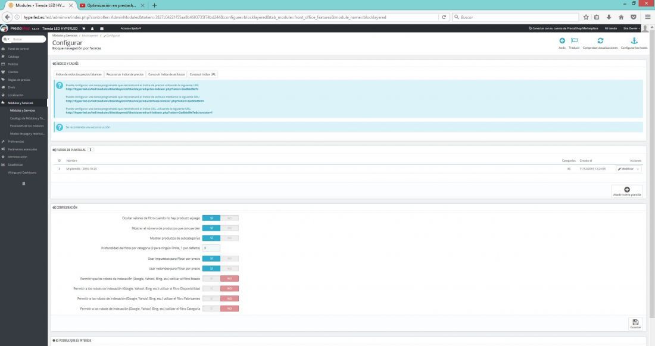The image size is (655, 346).
Task: Open Catálogo in sidebar menu
Action: 14,56
